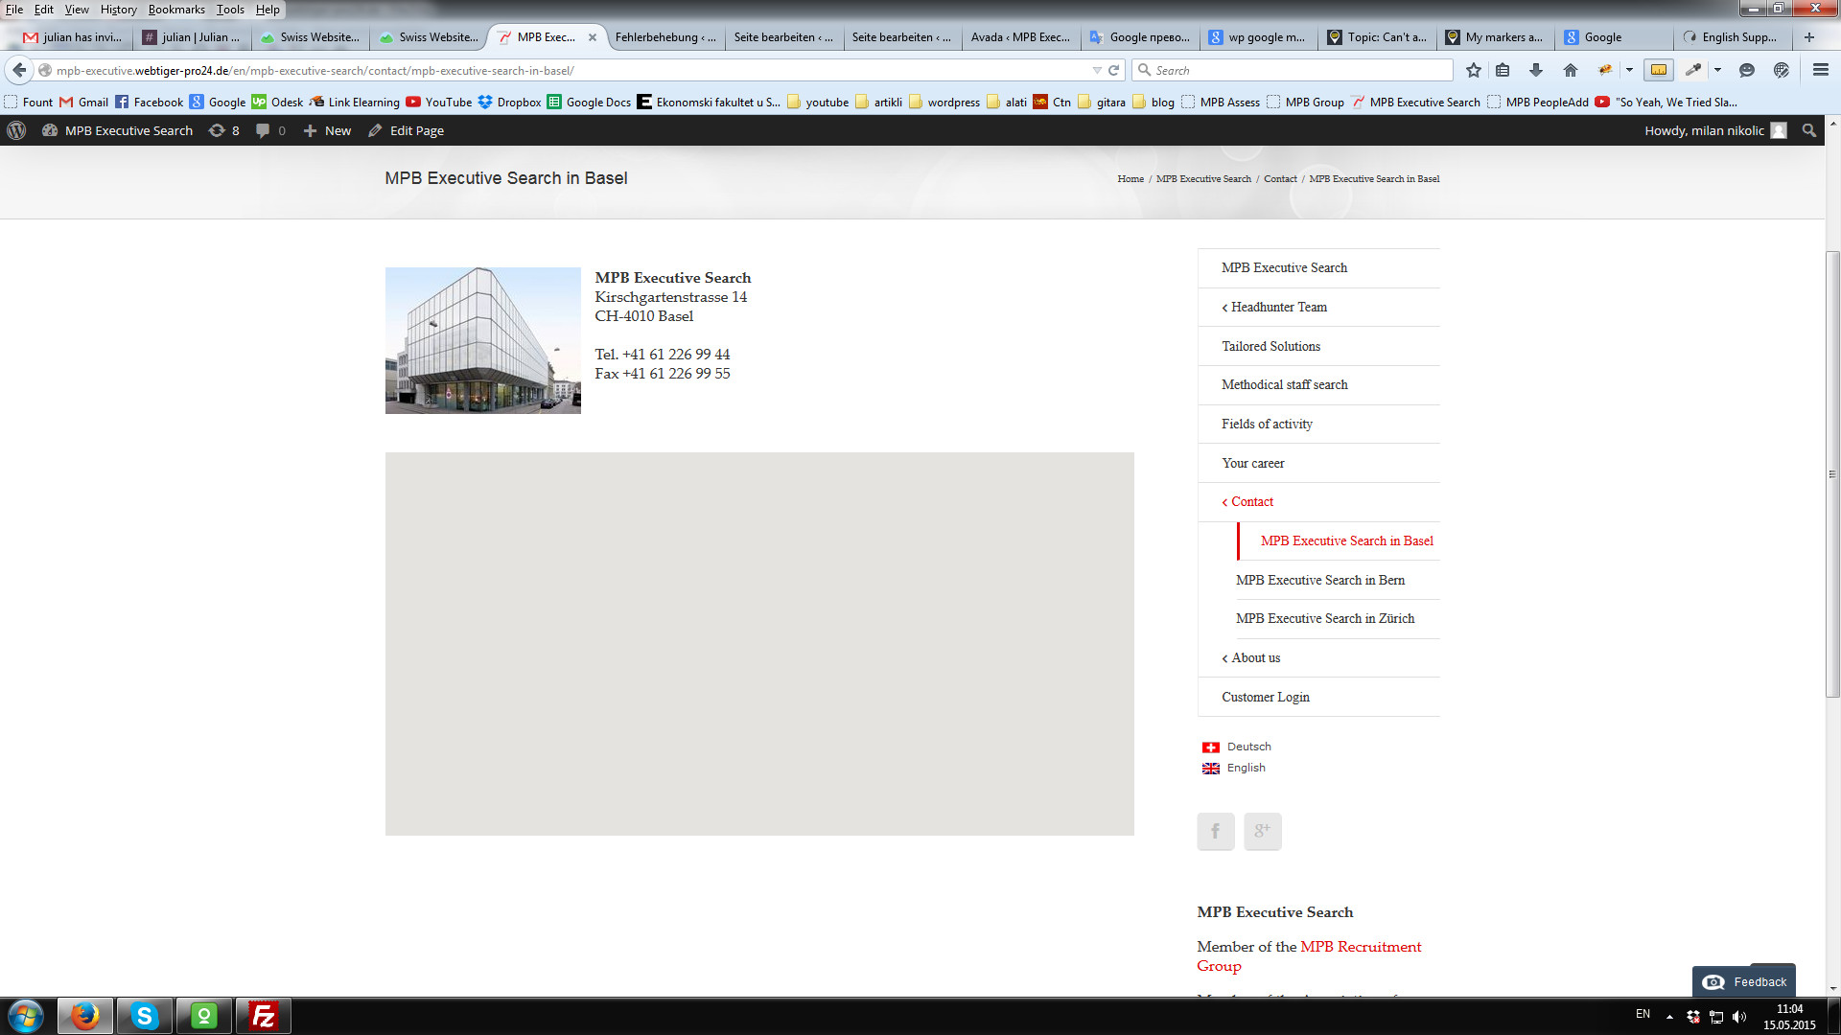
Task: Expand the URL bar history dropdown
Action: (x=1096, y=70)
